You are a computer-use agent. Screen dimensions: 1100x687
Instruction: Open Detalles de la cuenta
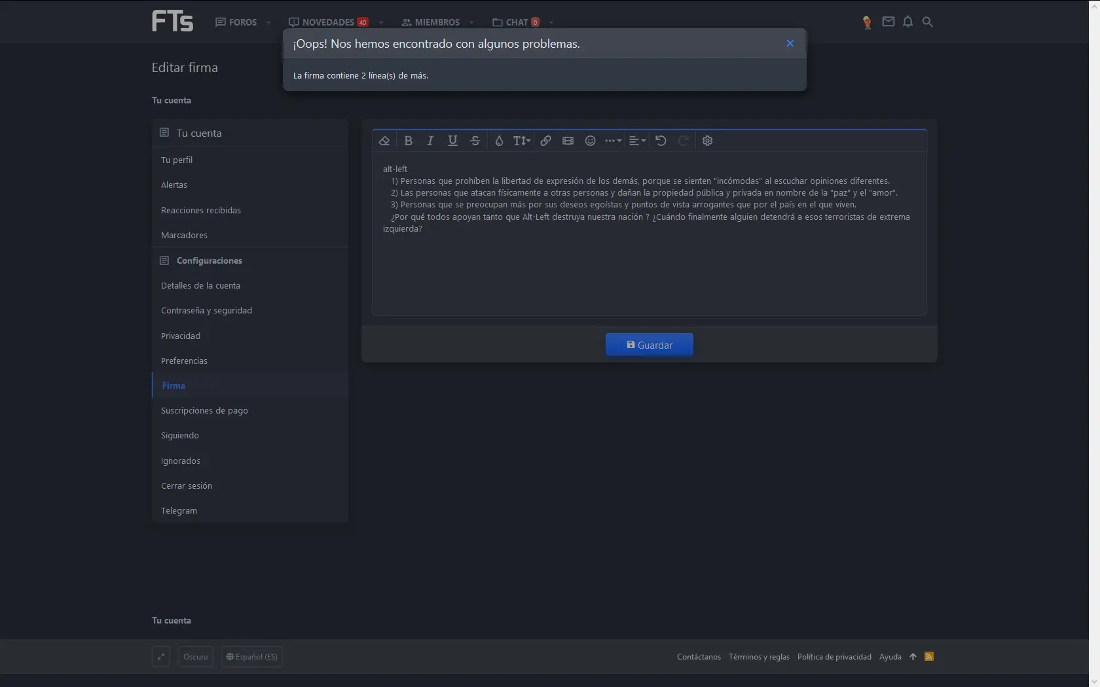[x=249, y=285]
